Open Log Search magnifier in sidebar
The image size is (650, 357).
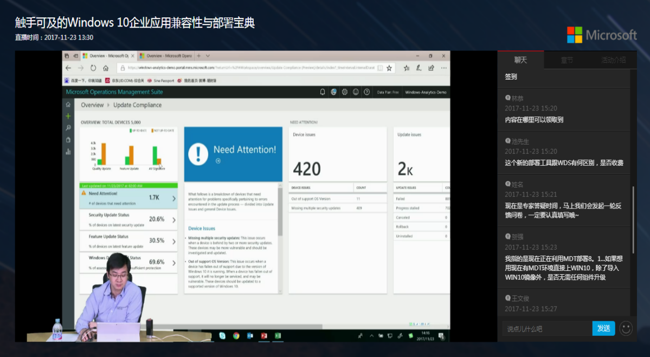pyautogui.click(x=68, y=128)
